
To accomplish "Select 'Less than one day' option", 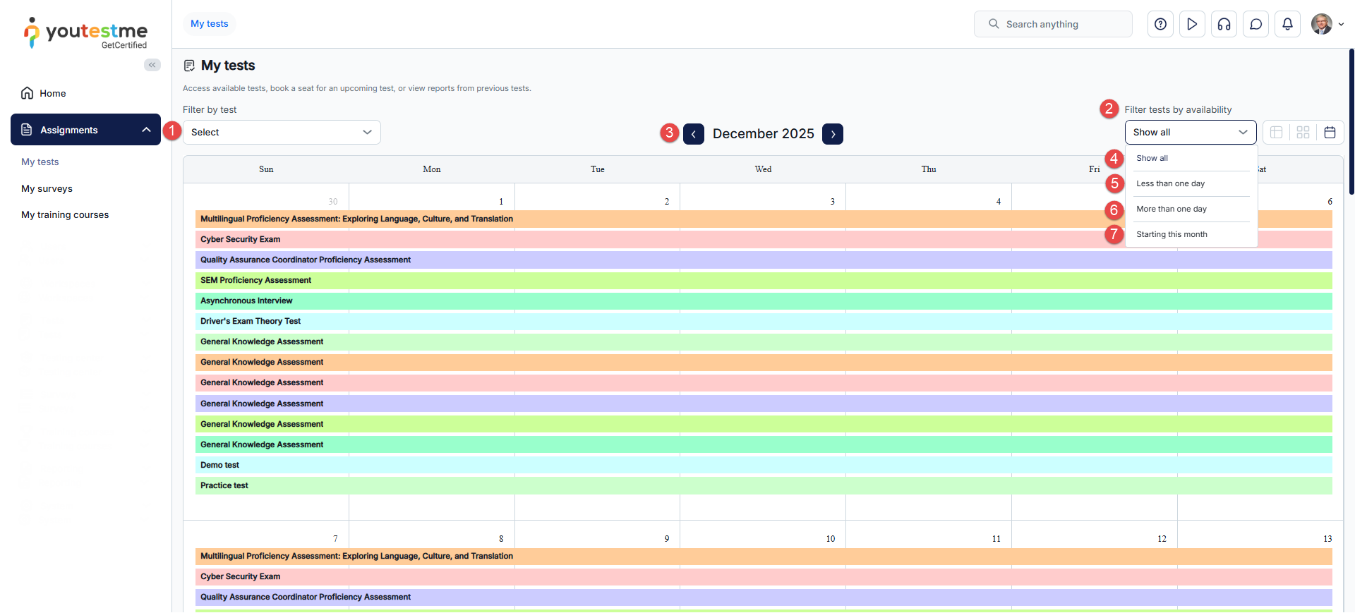I will click(1170, 183).
